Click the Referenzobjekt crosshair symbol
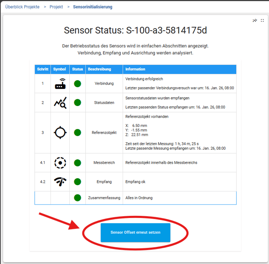This screenshot has width=269, height=264. tap(60, 133)
